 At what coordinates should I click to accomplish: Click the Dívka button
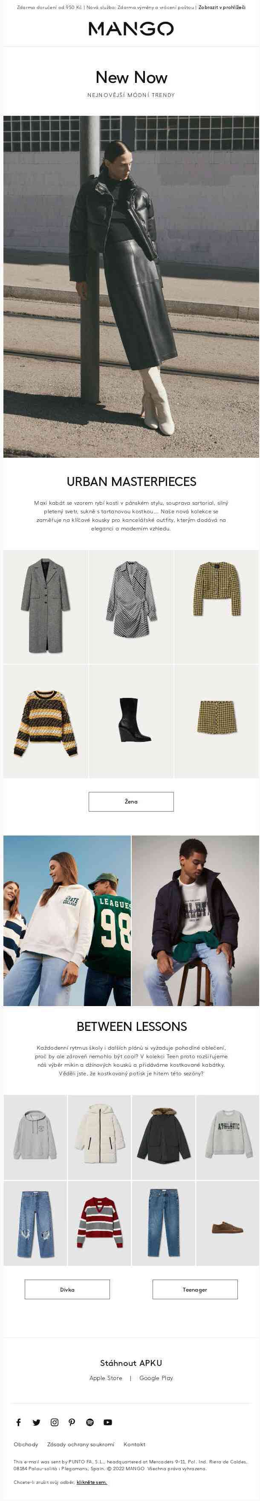click(x=67, y=1289)
